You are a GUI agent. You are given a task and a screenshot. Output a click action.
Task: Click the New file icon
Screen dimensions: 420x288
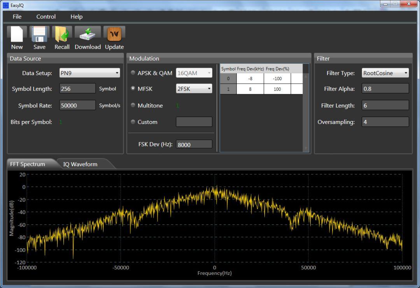tap(17, 34)
